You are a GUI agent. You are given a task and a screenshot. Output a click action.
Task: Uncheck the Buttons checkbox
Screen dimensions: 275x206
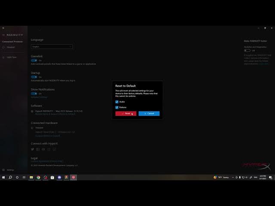117,107
